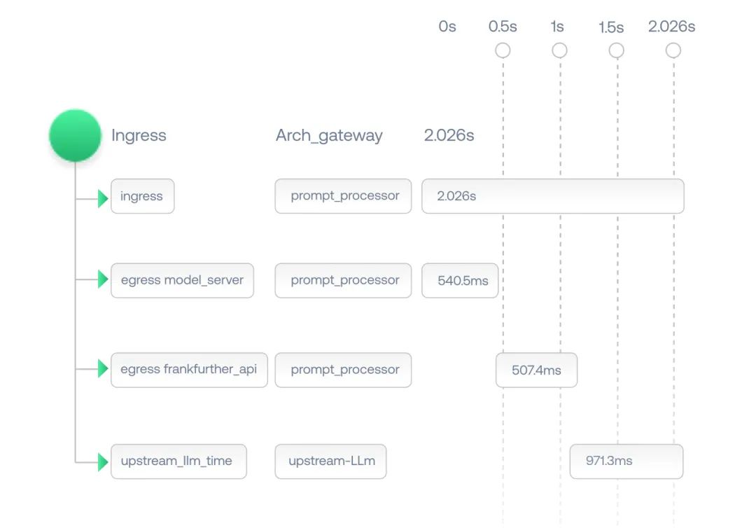Image resolution: width=756 pixels, height=528 pixels.
Task: Click the Arch_gateway header label
Action: [329, 135]
